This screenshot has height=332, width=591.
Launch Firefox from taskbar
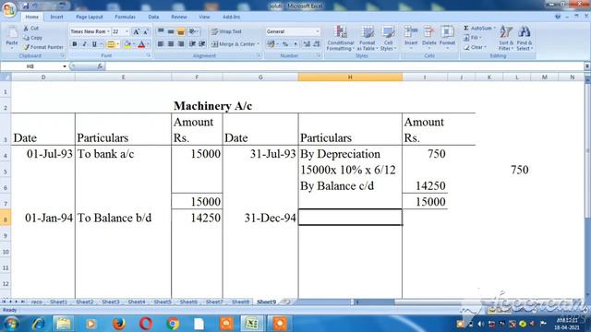tap(119, 324)
